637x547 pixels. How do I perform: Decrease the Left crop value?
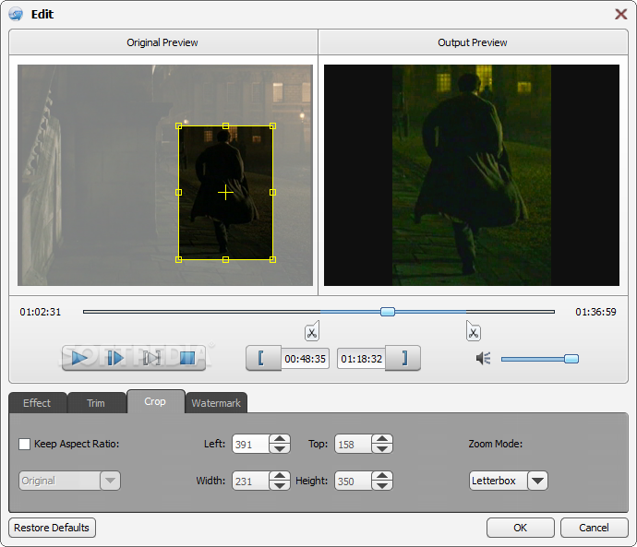[x=280, y=448]
